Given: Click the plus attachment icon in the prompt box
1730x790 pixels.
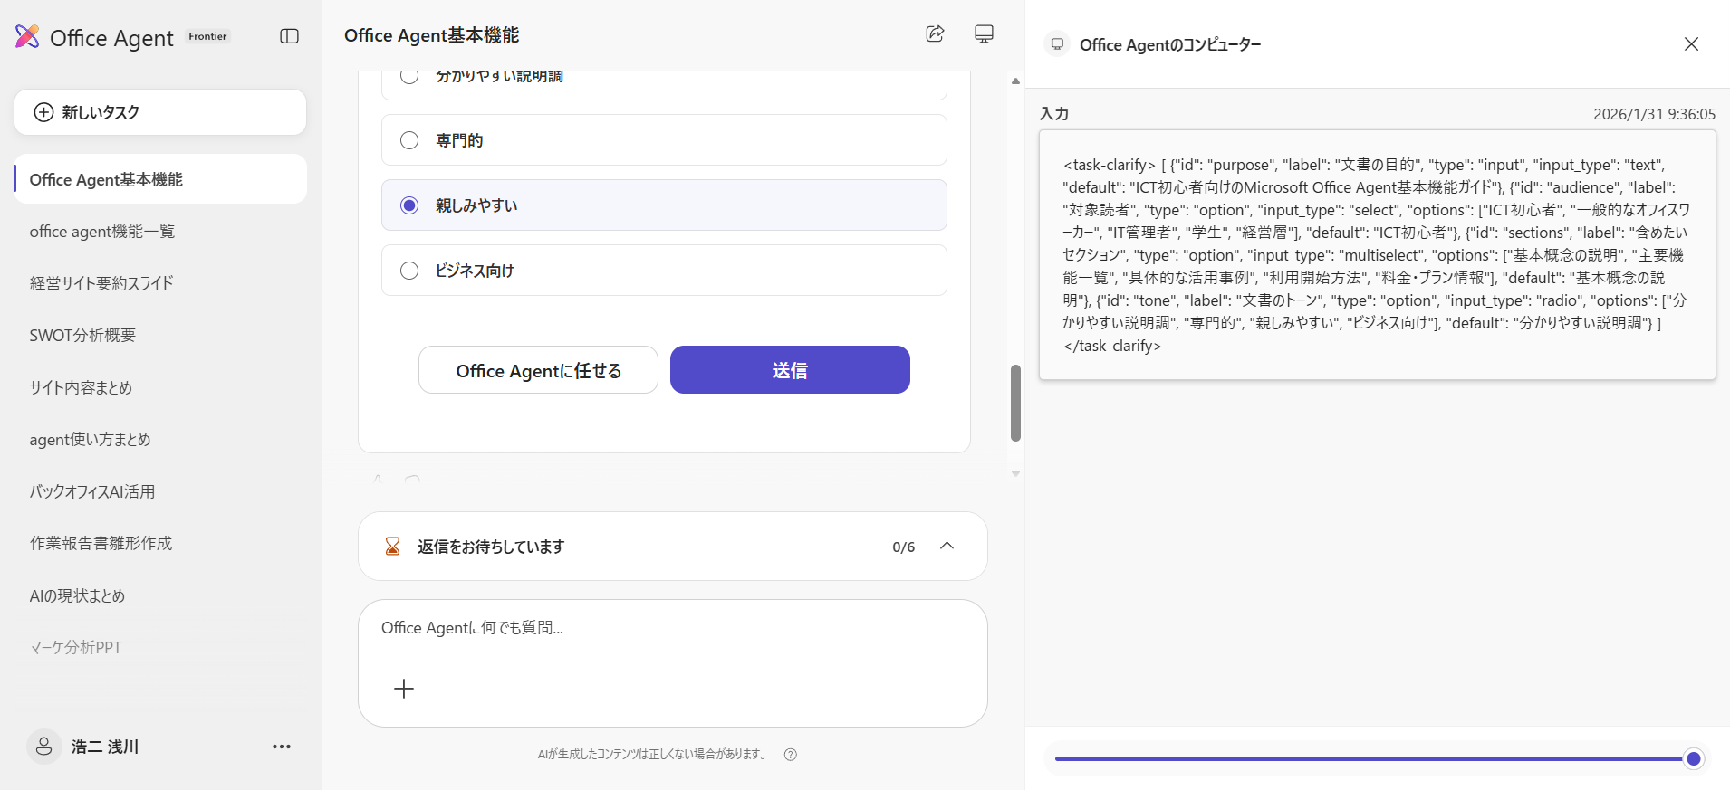Looking at the screenshot, I should pos(404,689).
